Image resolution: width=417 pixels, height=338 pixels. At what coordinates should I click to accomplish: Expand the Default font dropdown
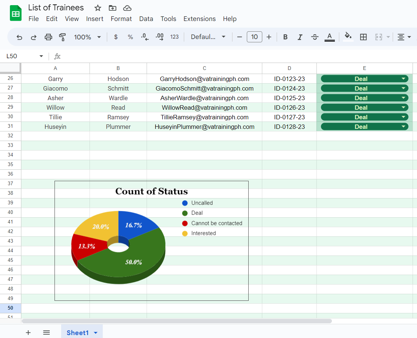coord(208,37)
